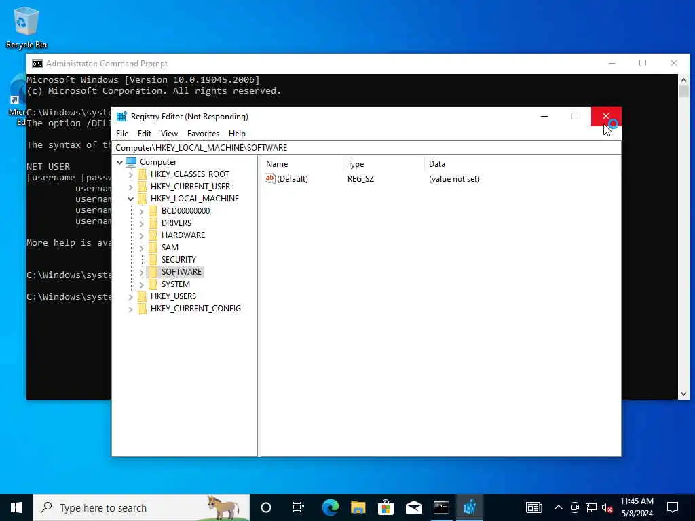The image size is (695, 521).
Task: Open Cortana from the taskbar
Action: pos(265,507)
